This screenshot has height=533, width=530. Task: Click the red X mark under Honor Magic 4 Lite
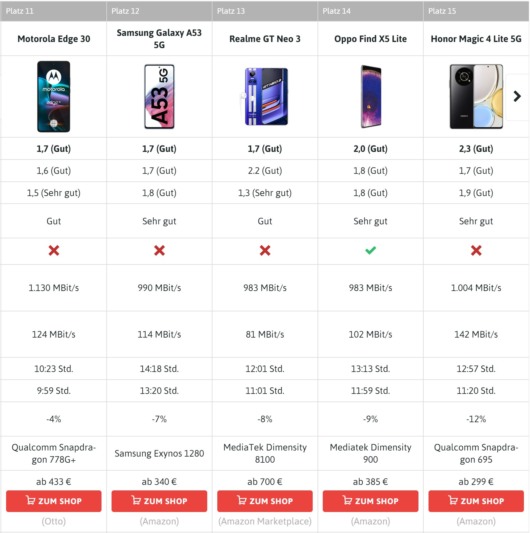click(x=476, y=251)
